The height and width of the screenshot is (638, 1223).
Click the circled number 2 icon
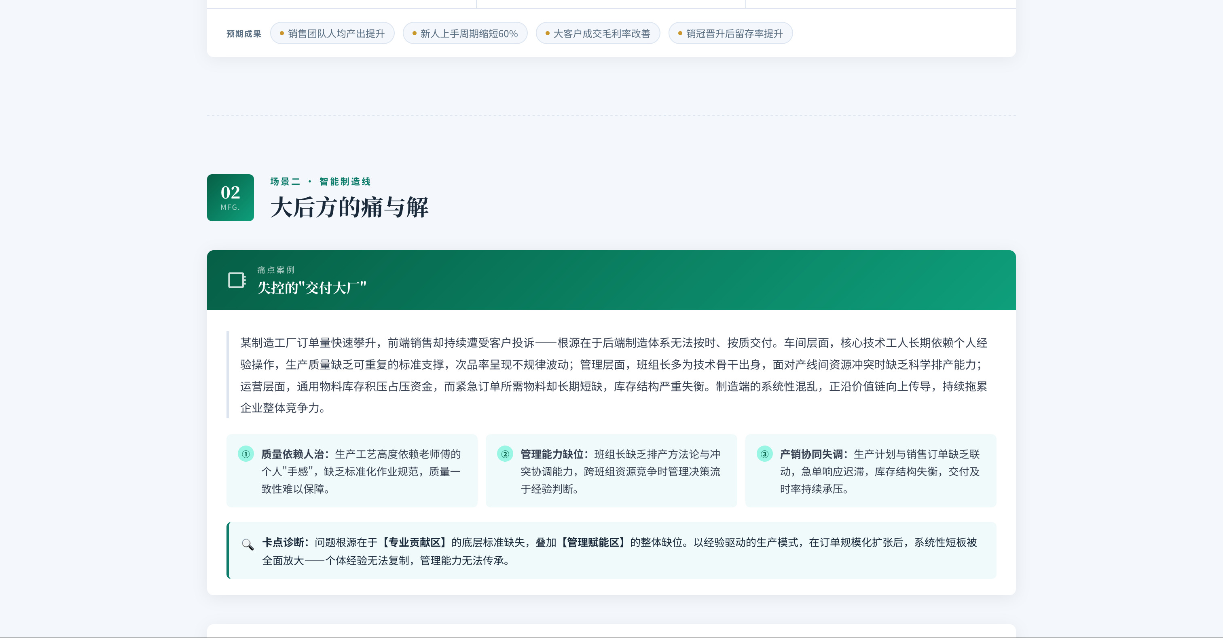tap(505, 454)
